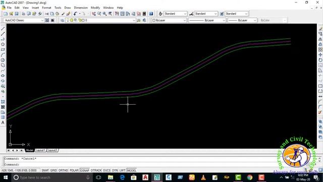This screenshot has height=182, width=323.
Task: Open the Format menu
Action: click(x=46, y=8)
